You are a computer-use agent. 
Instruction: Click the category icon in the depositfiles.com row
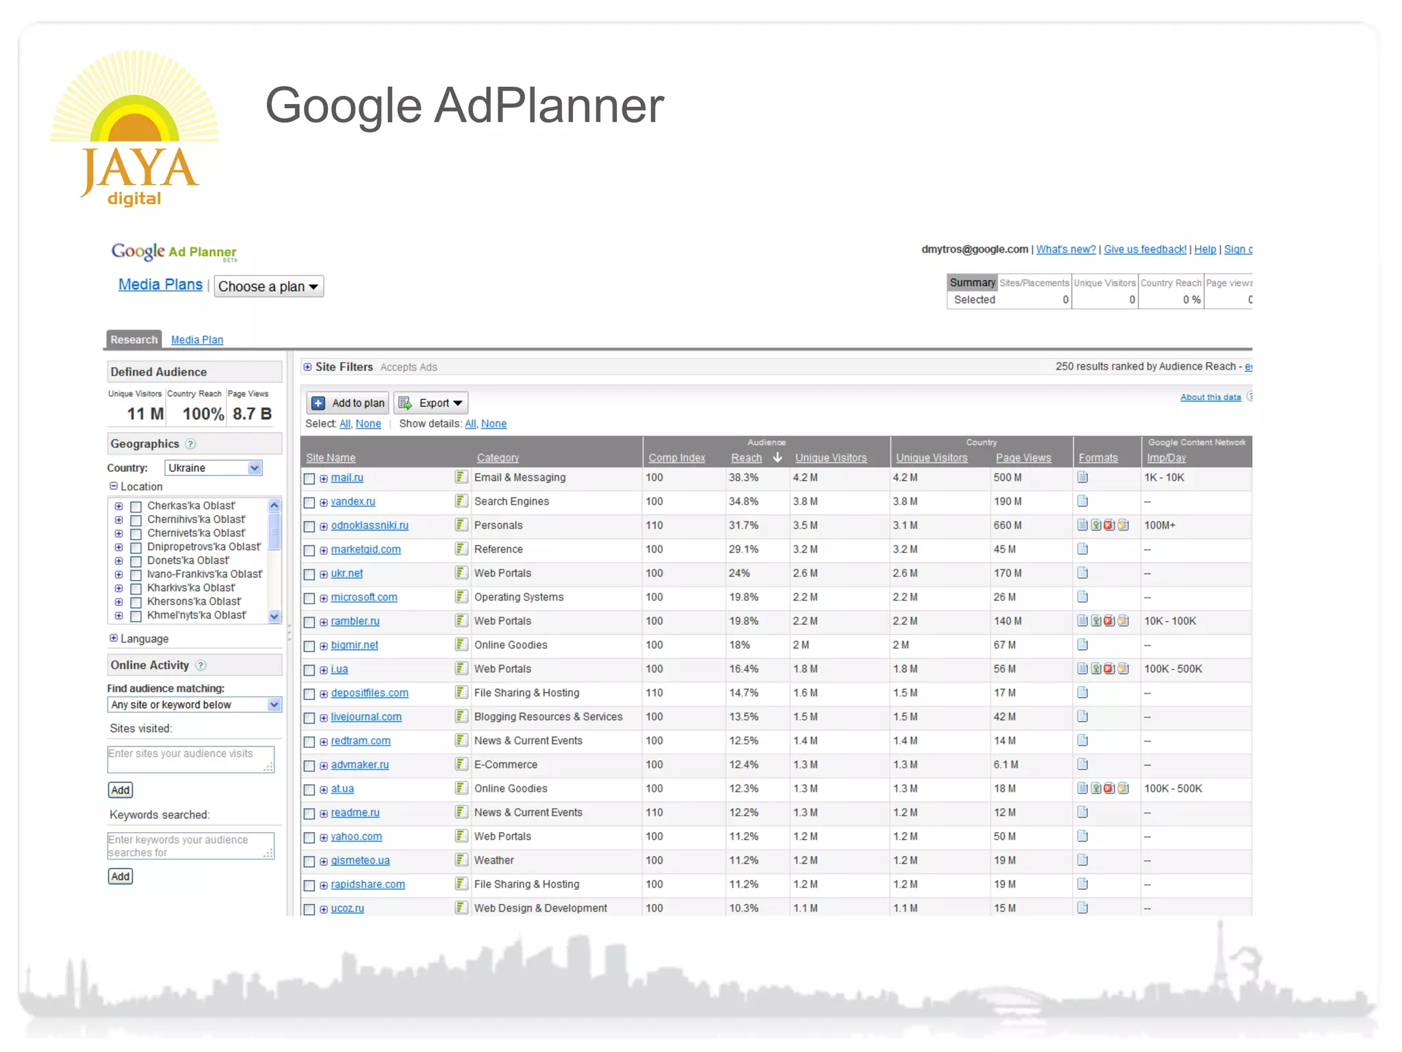pos(461,692)
